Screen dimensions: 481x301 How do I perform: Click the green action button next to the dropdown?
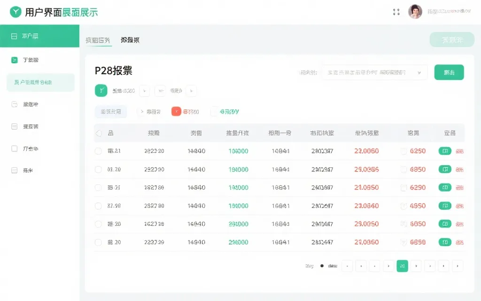pyautogui.click(x=449, y=72)
